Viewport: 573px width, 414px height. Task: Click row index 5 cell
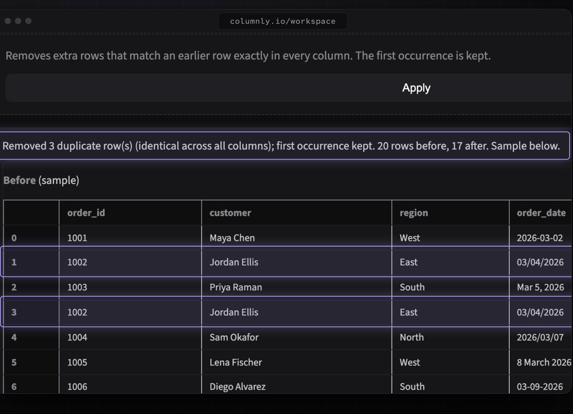coord(31,362)
